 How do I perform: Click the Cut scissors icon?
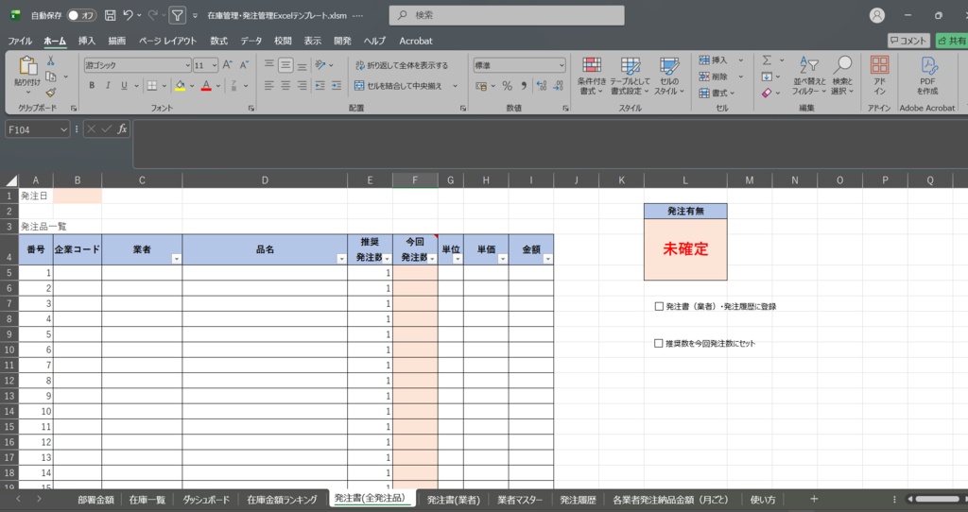[51, 61]
